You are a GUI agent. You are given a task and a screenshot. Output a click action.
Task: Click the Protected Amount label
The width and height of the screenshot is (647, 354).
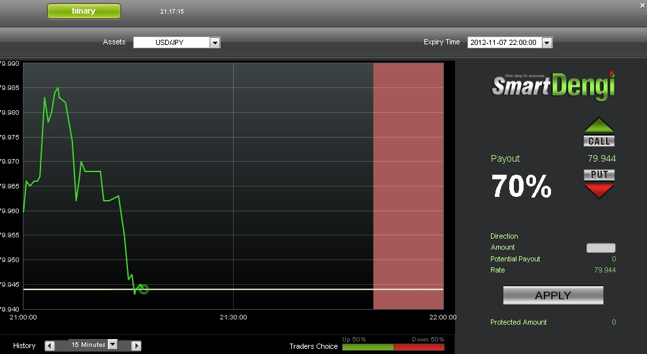pos(518,322)
